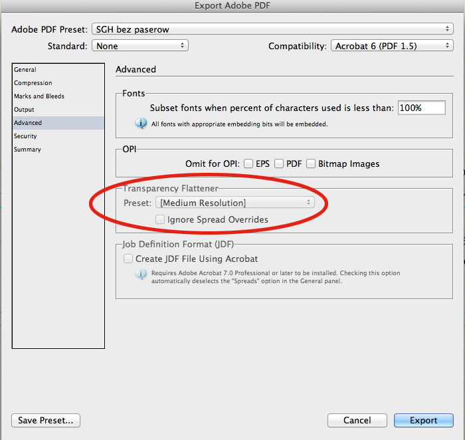The width and height of the screenshot is (465, 440).
Task: Open the Adobe PDF Preset dropdown
Action: [272, 29]
